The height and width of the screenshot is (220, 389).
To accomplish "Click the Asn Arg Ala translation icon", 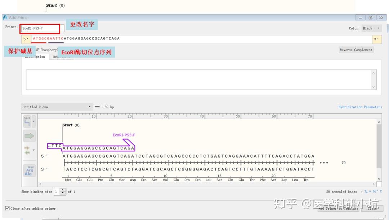I will click(x=29, y=170).
